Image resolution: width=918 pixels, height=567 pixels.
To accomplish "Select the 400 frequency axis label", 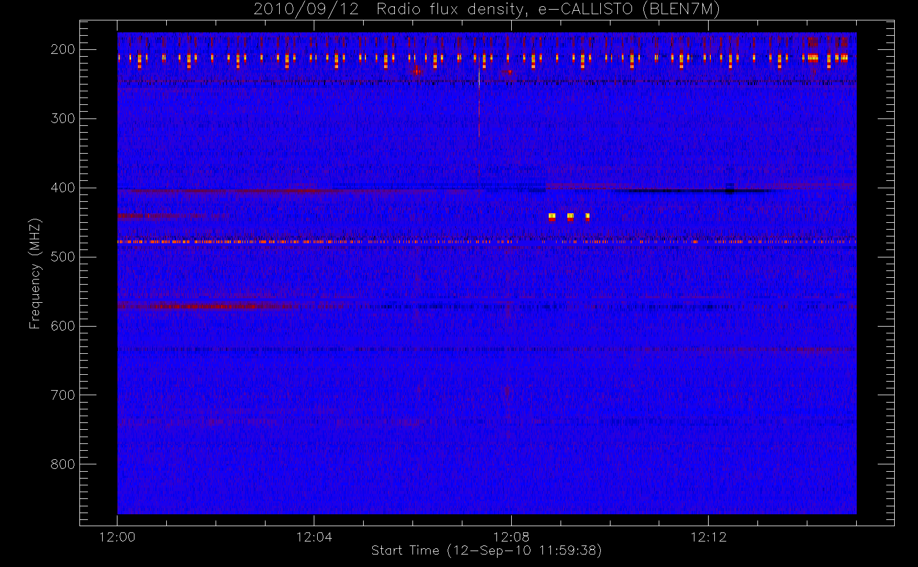I will (62, 188).
